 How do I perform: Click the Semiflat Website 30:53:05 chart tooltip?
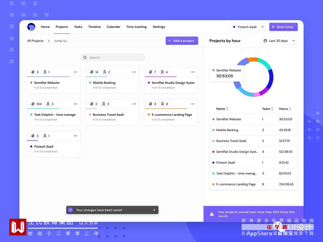pos(227,73)
